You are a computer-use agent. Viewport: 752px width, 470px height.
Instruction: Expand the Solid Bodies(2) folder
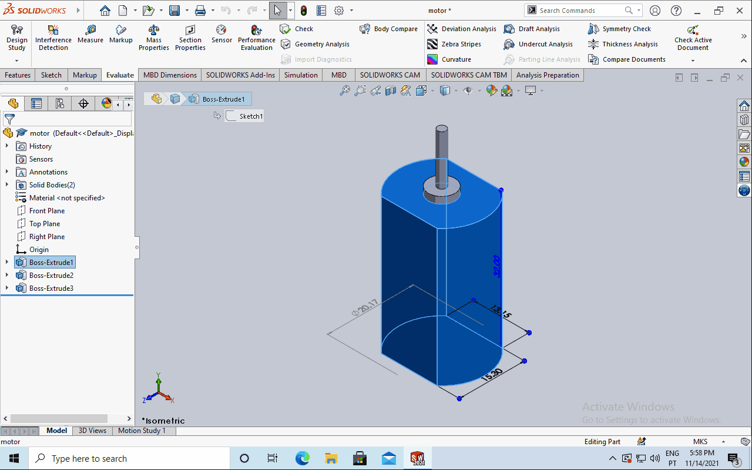pyautogui.click(x=7, y=185)
